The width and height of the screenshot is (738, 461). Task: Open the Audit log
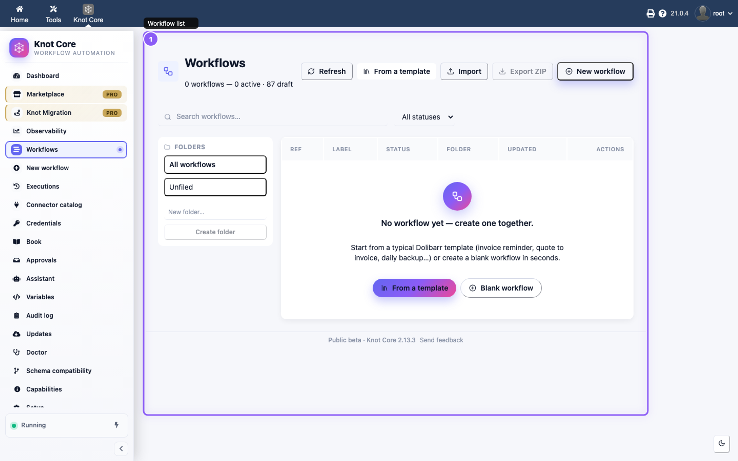click(66, 316)
